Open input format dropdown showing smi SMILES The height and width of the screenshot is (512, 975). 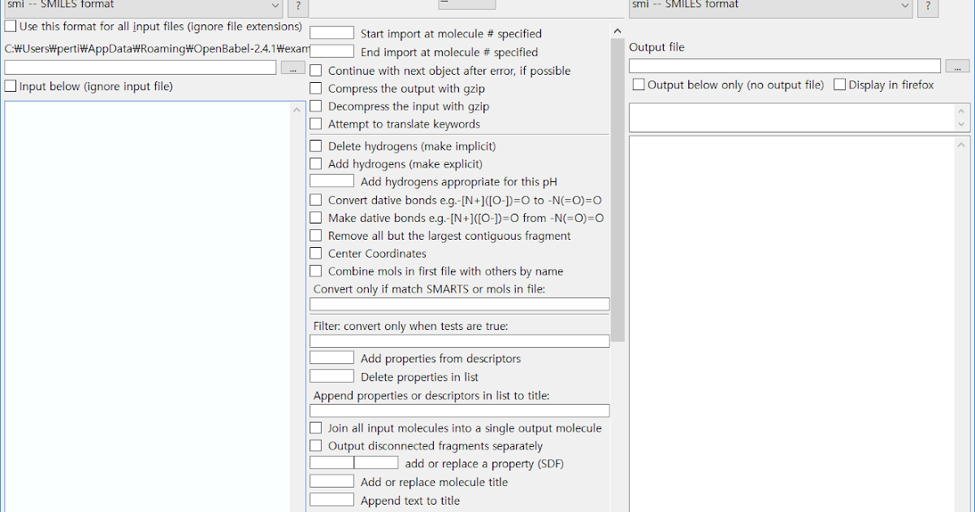142,7
